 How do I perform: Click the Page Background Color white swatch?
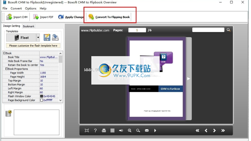coord(41,100)
